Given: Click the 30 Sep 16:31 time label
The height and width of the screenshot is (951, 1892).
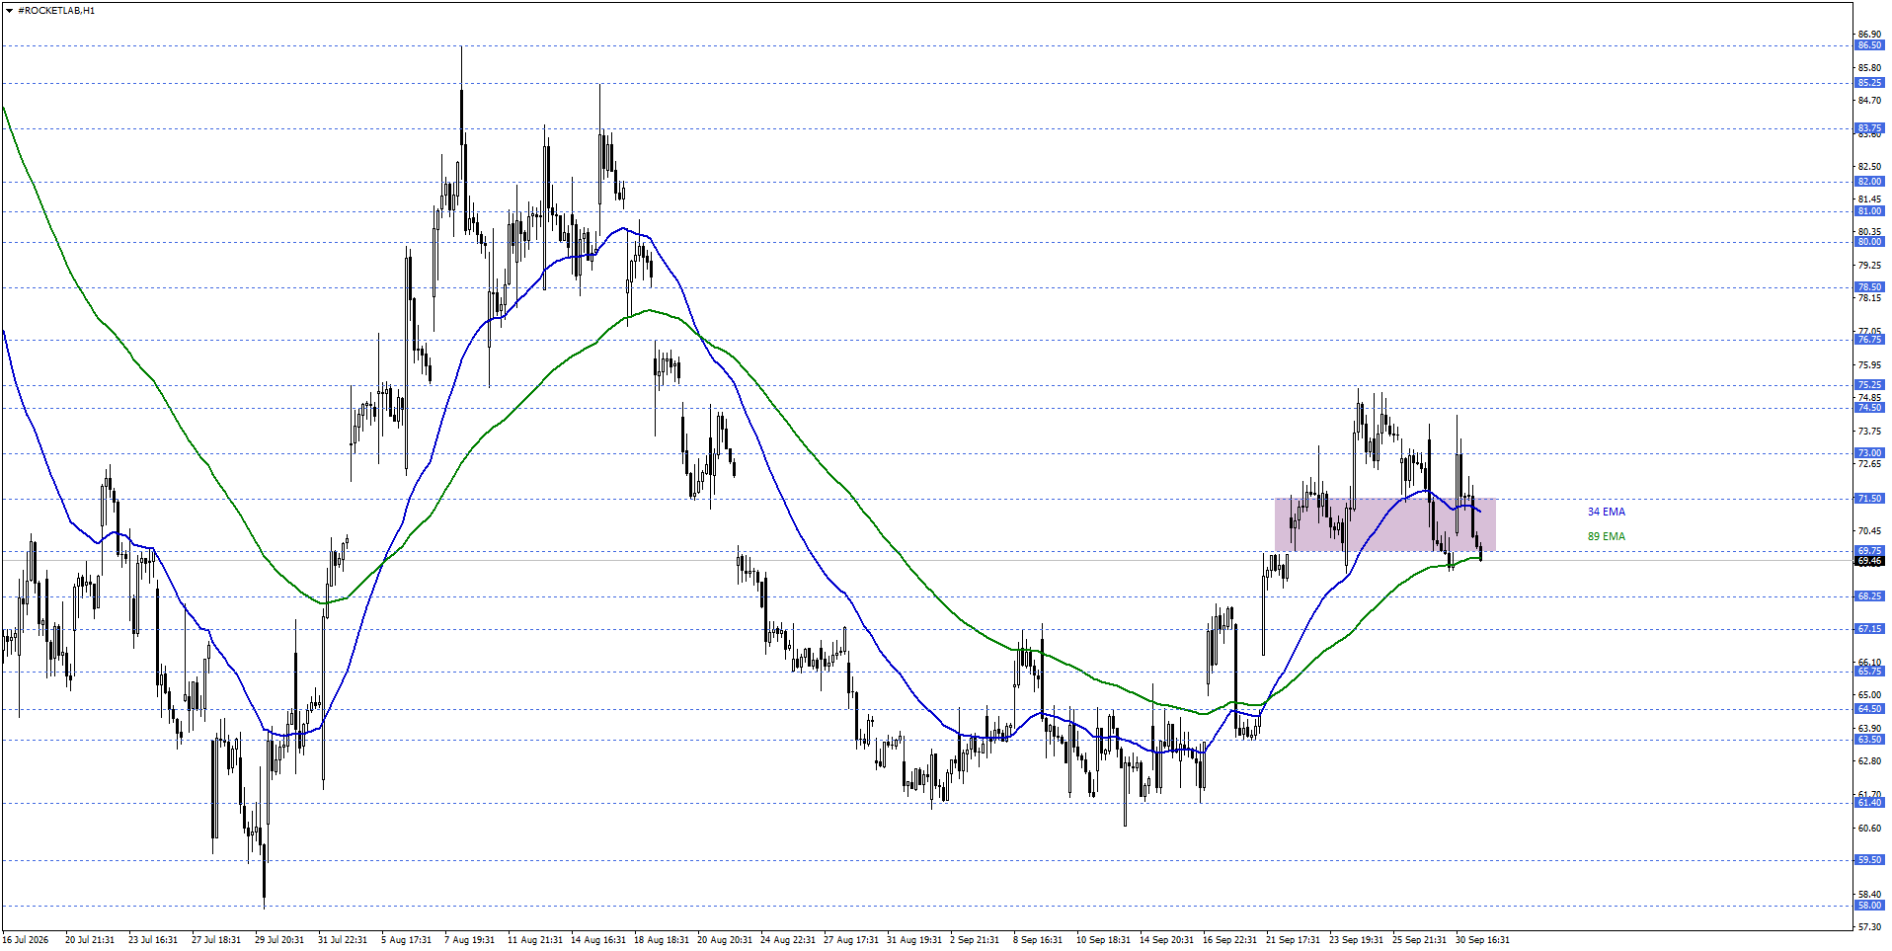Looking at the screenshot, I should point(1483,940).
